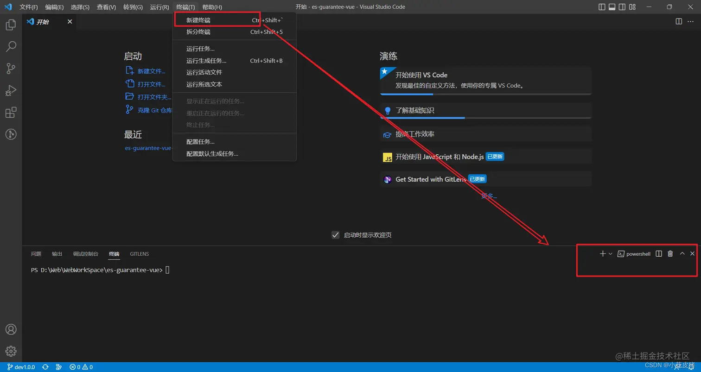Toggle 启动时显示欢迎页 checkbox

coord(336,235)
